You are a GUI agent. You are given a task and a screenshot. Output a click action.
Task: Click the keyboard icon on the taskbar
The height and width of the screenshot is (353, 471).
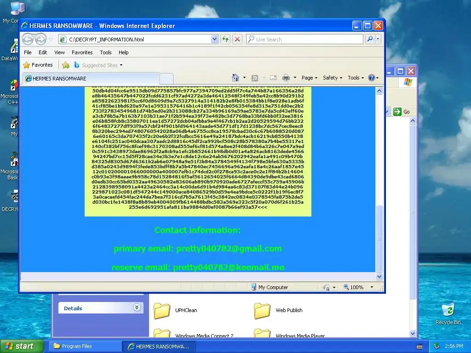[419, 347]
